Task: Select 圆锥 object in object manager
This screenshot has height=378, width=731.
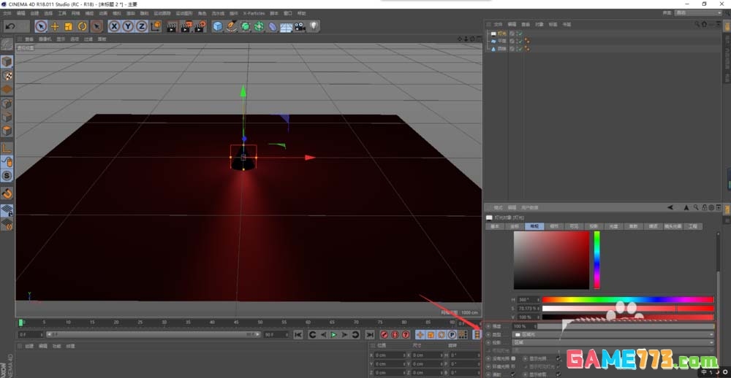Action: (501, 48)
